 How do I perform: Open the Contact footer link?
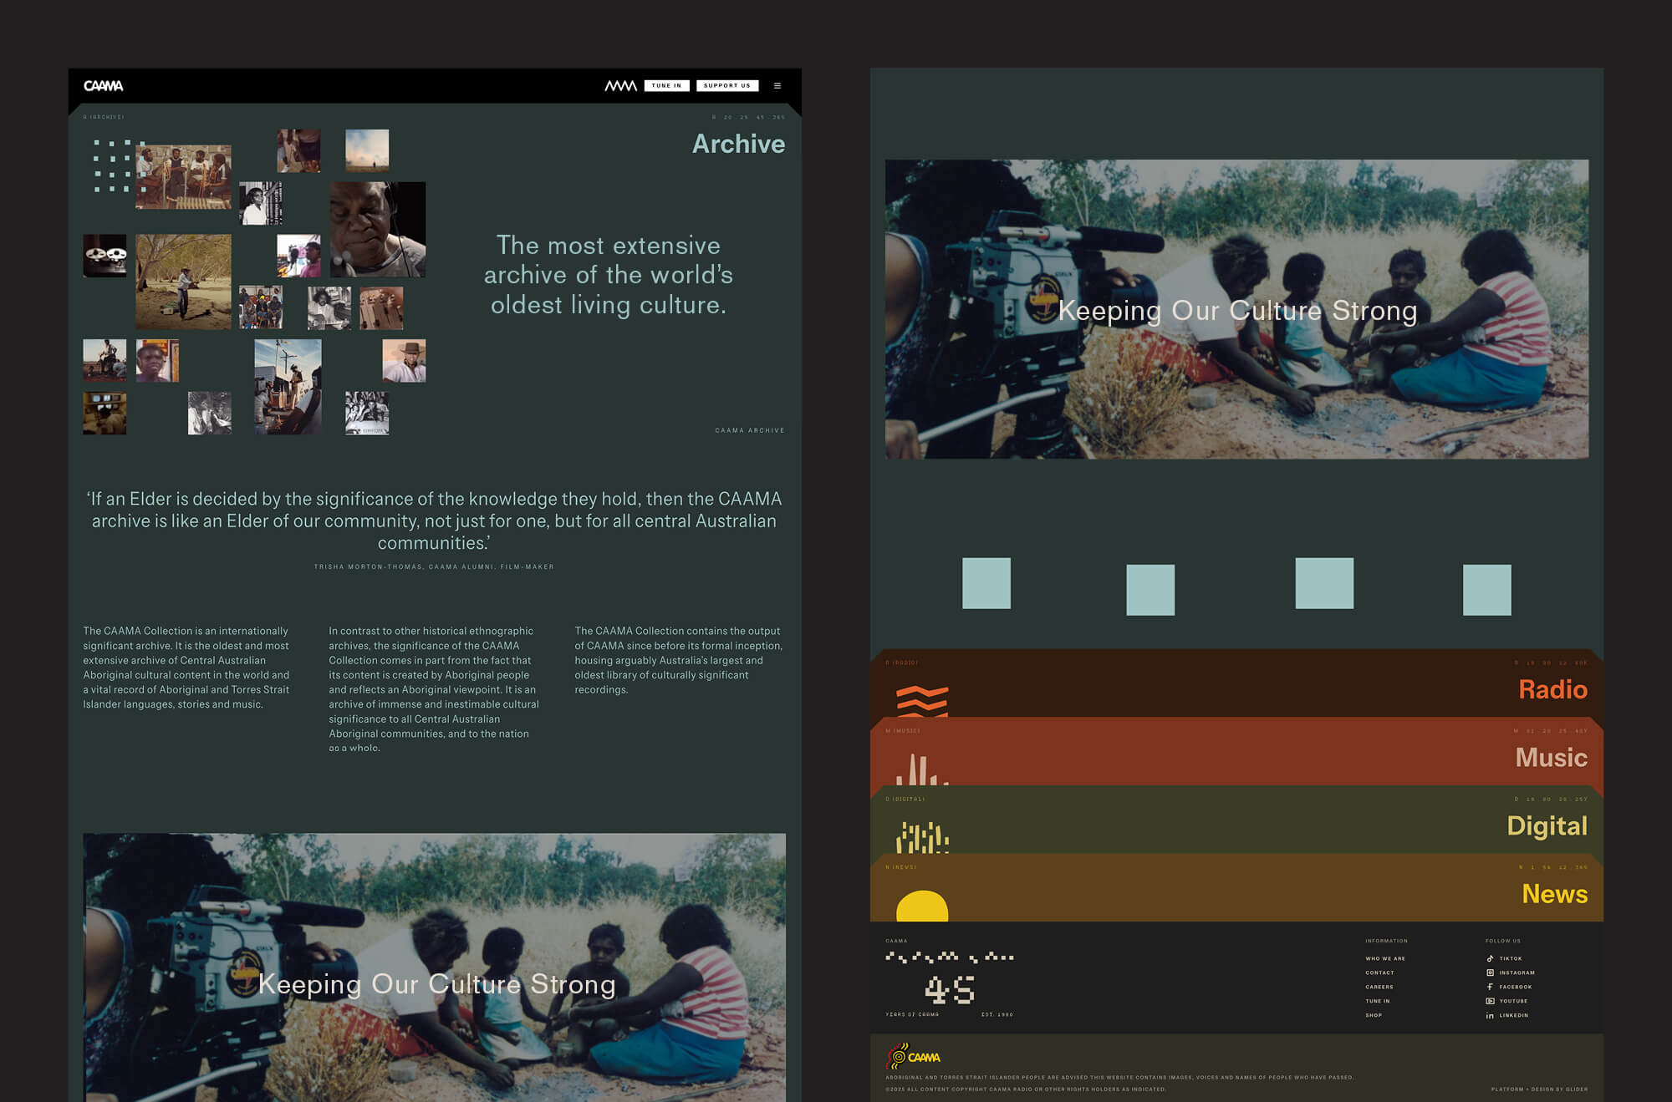pyautogui.click(x=1379, y=973)
